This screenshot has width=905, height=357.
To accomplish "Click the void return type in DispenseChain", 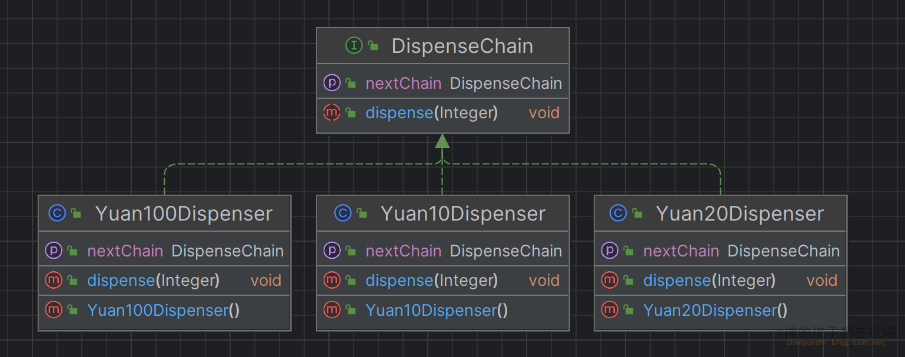I will pyautogui.click(x=544, y=113).
